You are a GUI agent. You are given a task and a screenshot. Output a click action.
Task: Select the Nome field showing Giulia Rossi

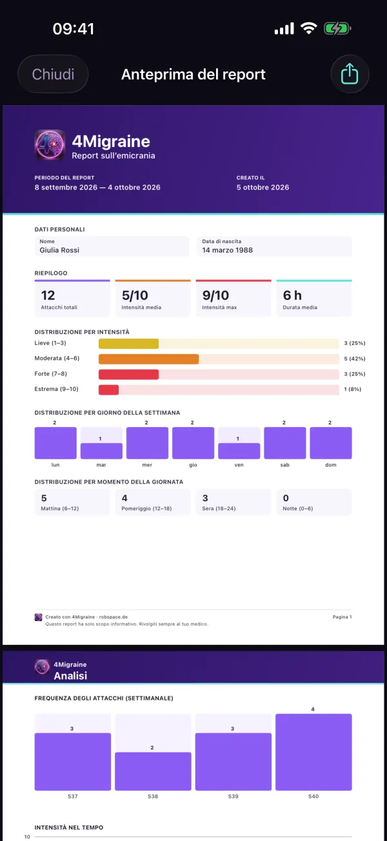click(x=110, y=246)
